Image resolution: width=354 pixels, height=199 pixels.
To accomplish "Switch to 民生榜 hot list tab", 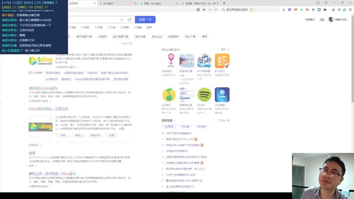I will [185, 127].
